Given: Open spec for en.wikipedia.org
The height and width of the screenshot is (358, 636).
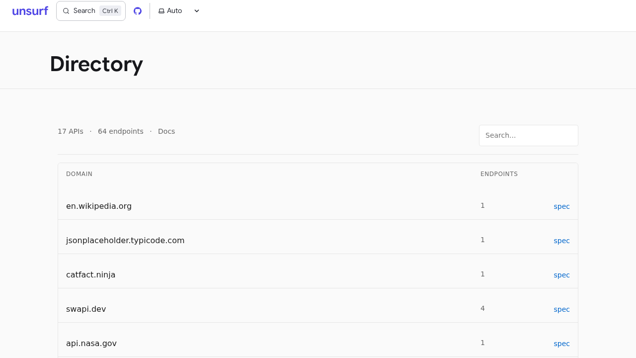Looking at the screenshot, I should [x=561, y=206].
